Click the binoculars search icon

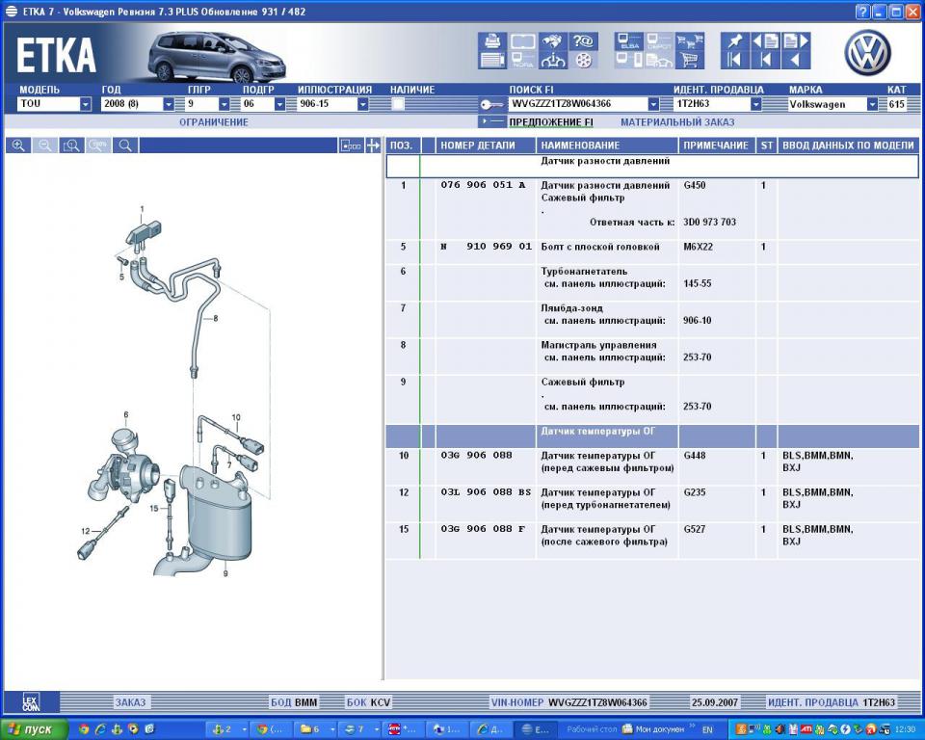pyautogui.click(x=553, y=40)
